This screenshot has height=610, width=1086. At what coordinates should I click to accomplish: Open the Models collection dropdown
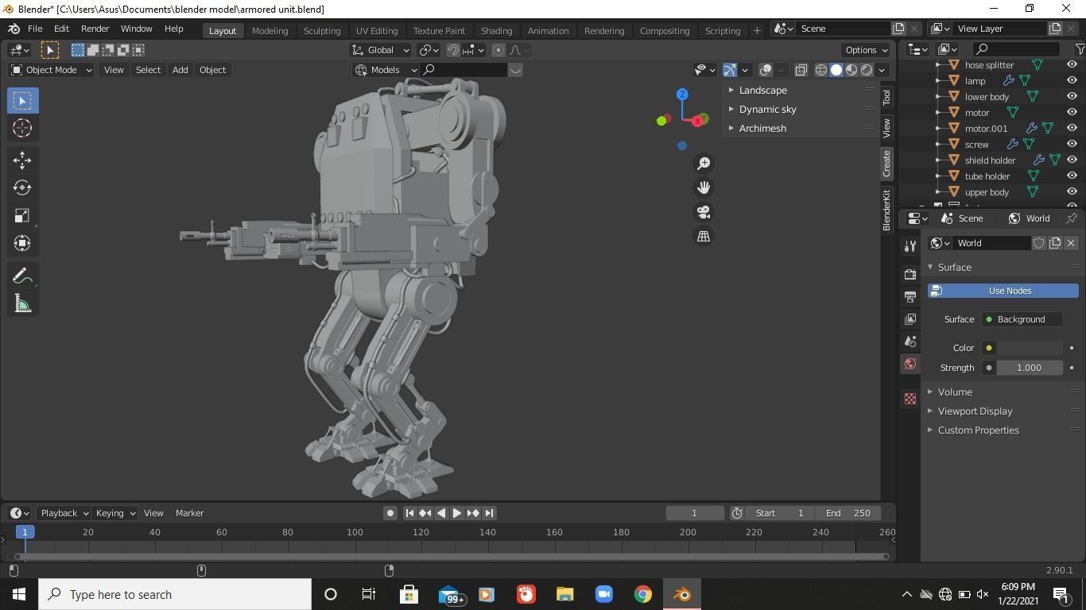[x=386, y=70]
